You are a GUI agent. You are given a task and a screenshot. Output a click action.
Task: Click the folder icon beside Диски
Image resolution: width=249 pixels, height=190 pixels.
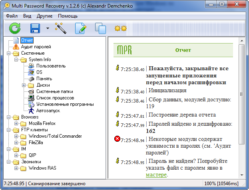coord(31,85)
